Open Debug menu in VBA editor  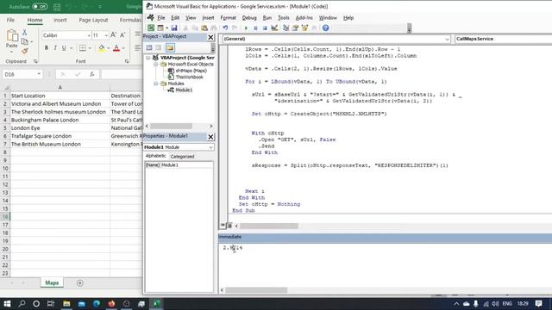[249, 17]
